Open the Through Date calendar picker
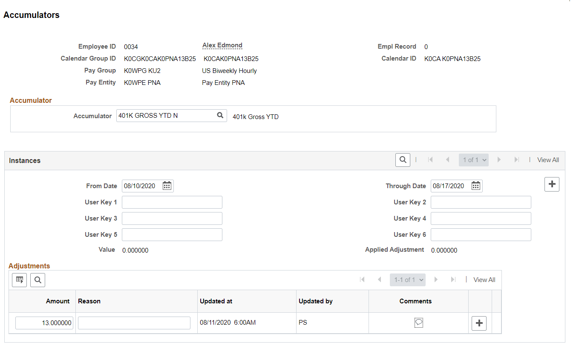The height and width of the screenshot is (349, 579). coord(475,186)
